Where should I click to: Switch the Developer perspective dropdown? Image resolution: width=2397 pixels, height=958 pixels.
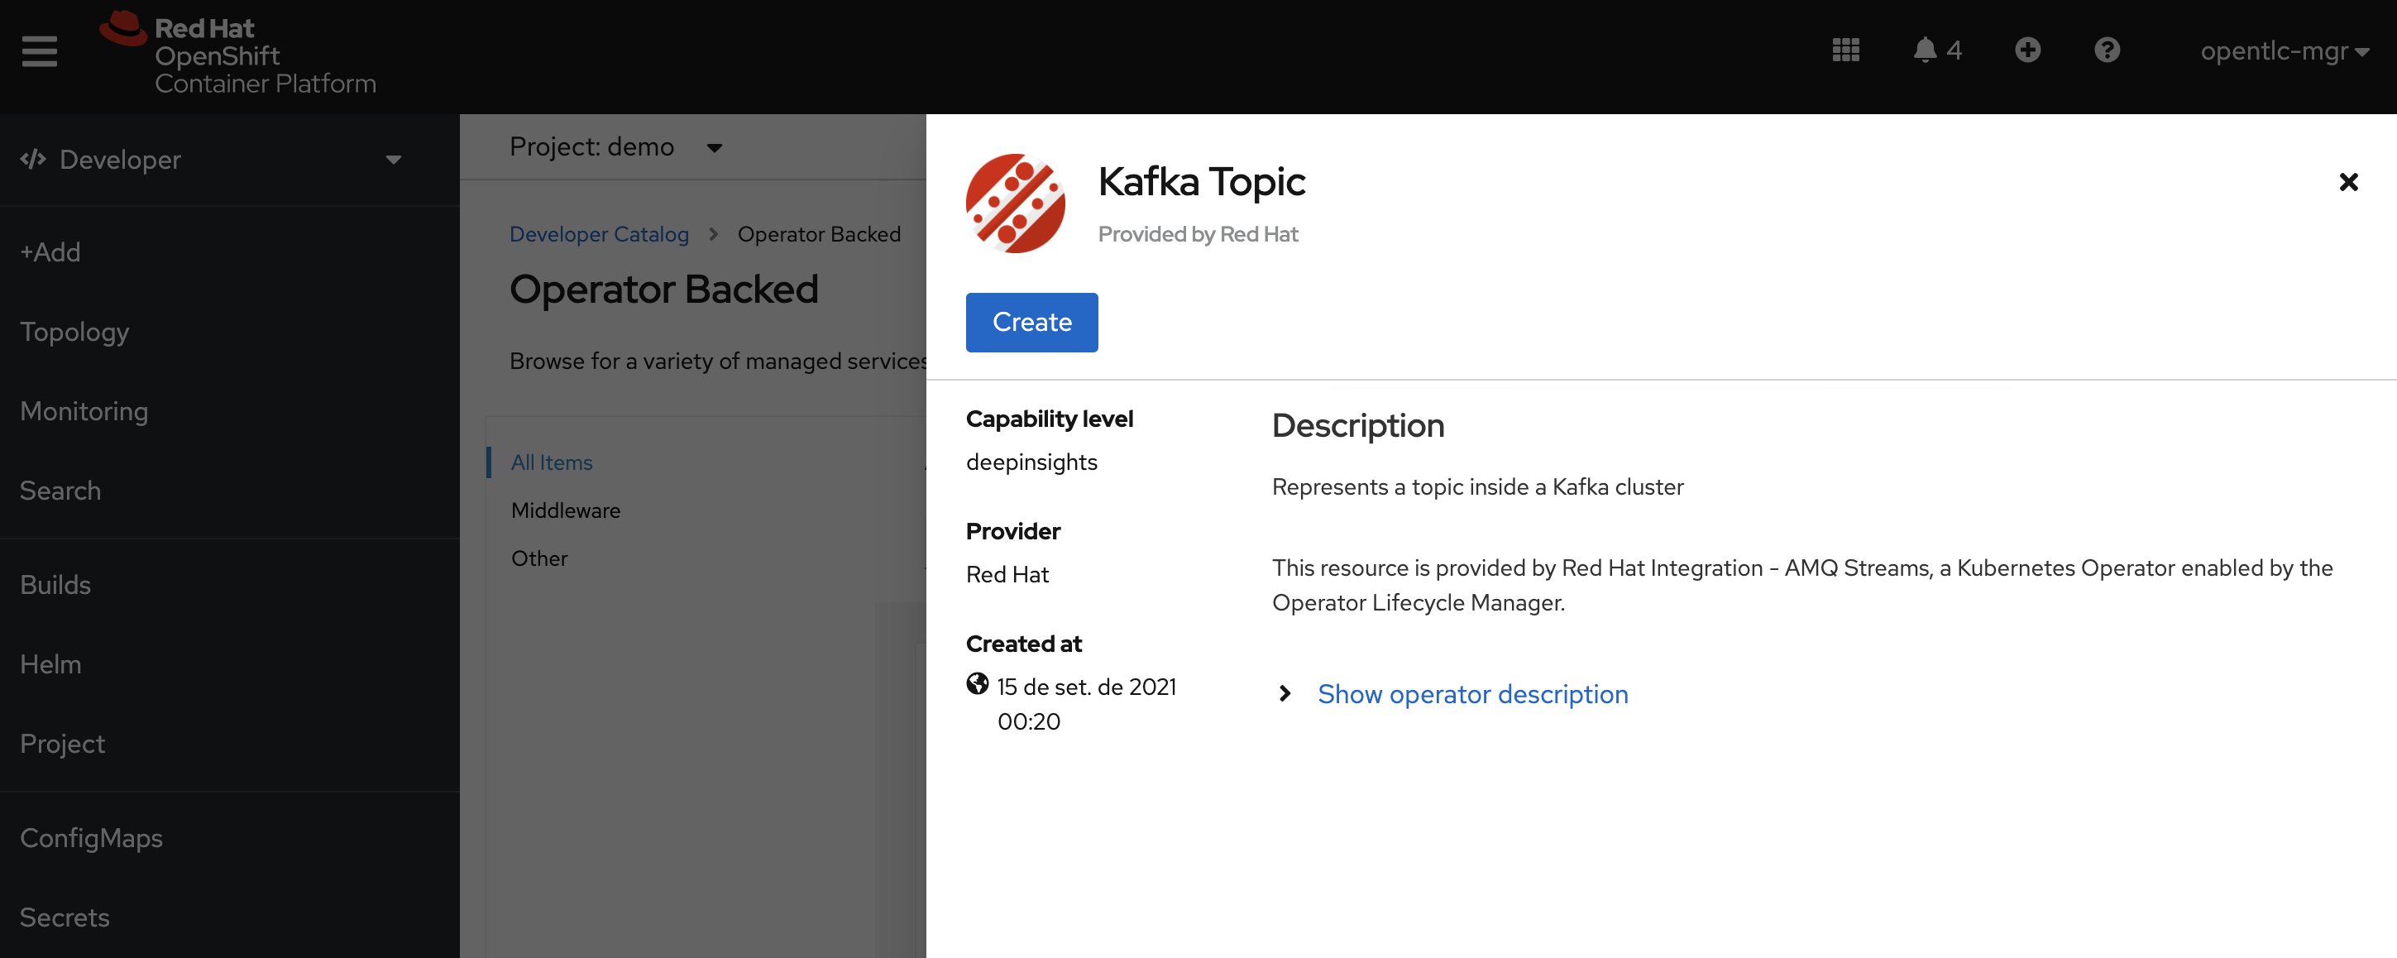pyautogui.click(x=211, y=159)
